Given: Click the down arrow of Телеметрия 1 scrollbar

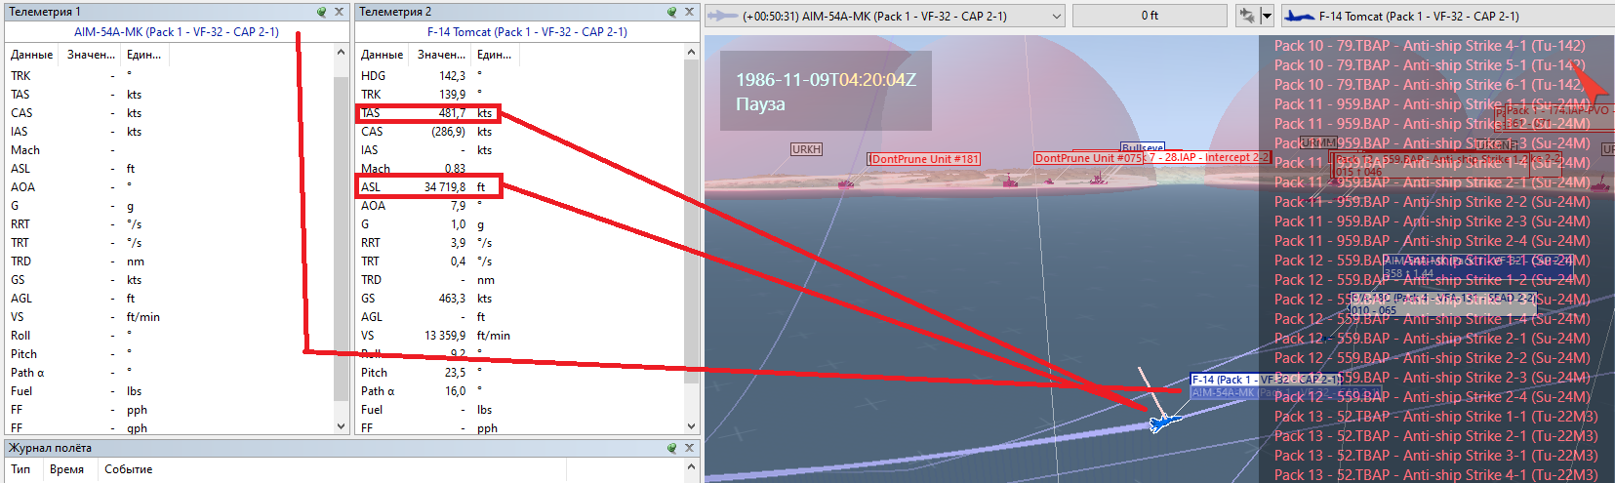Looking at the screenshot, I should (341, 426).
